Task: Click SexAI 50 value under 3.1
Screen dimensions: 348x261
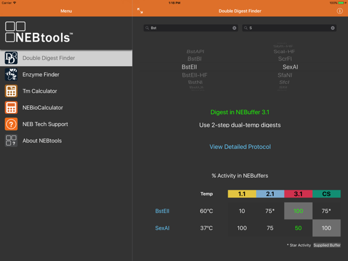Action: click(298, 228)
